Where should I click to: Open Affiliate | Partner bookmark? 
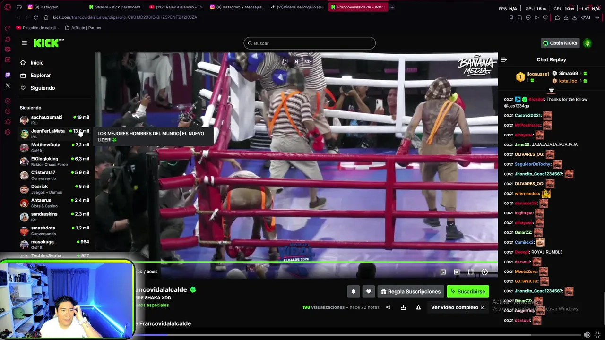[83, 28]
